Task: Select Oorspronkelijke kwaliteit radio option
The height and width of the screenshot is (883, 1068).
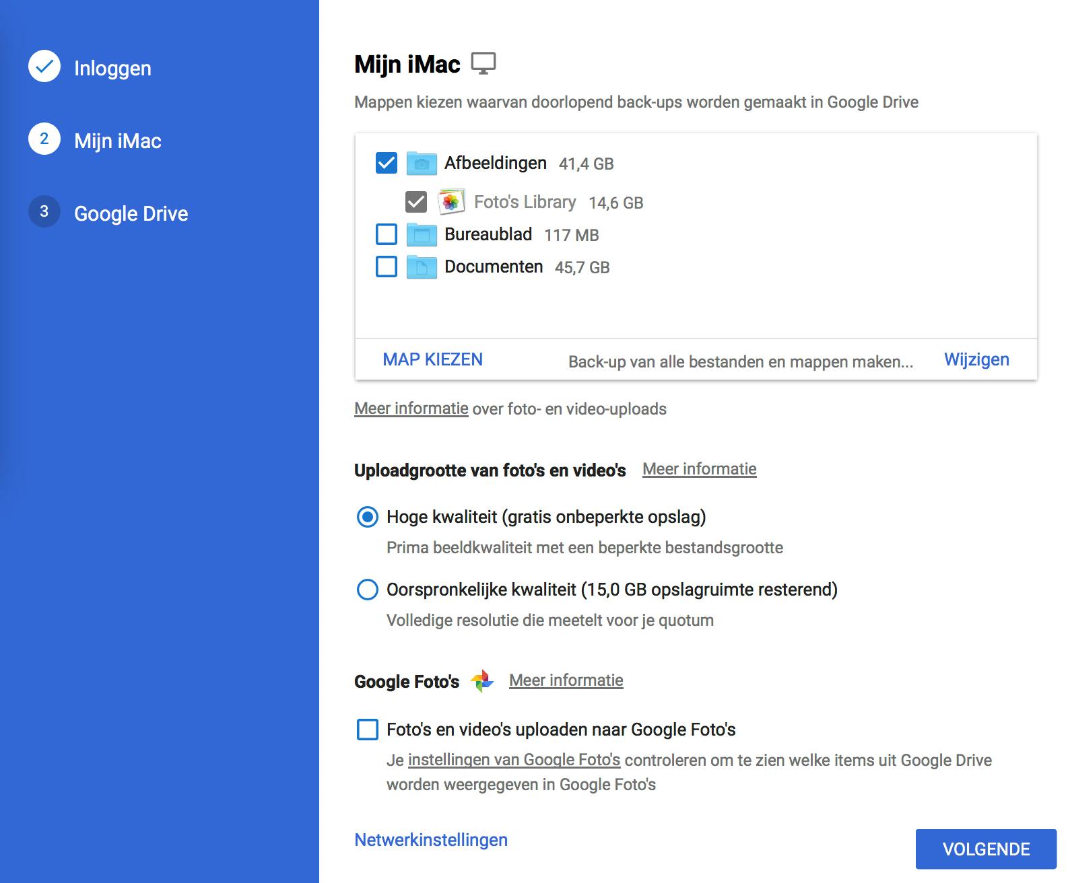Action: 367,590
